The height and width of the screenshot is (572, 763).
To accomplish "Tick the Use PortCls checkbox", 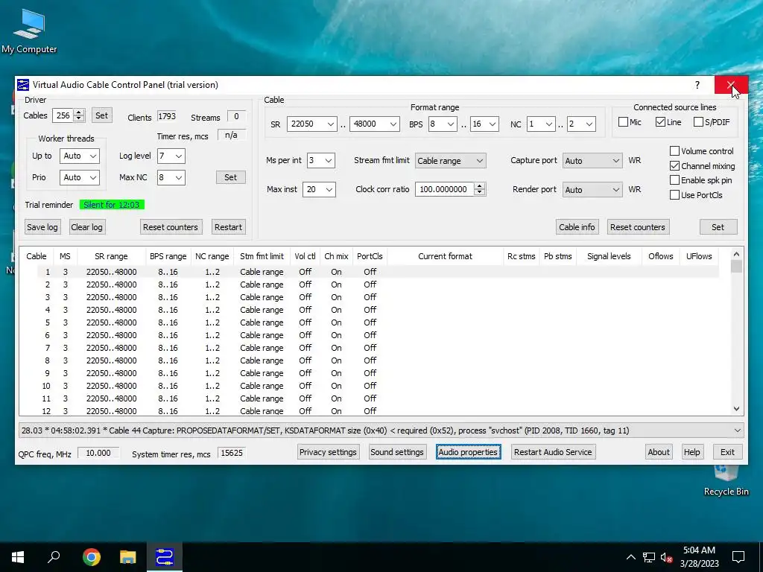I will pos(674,195).
